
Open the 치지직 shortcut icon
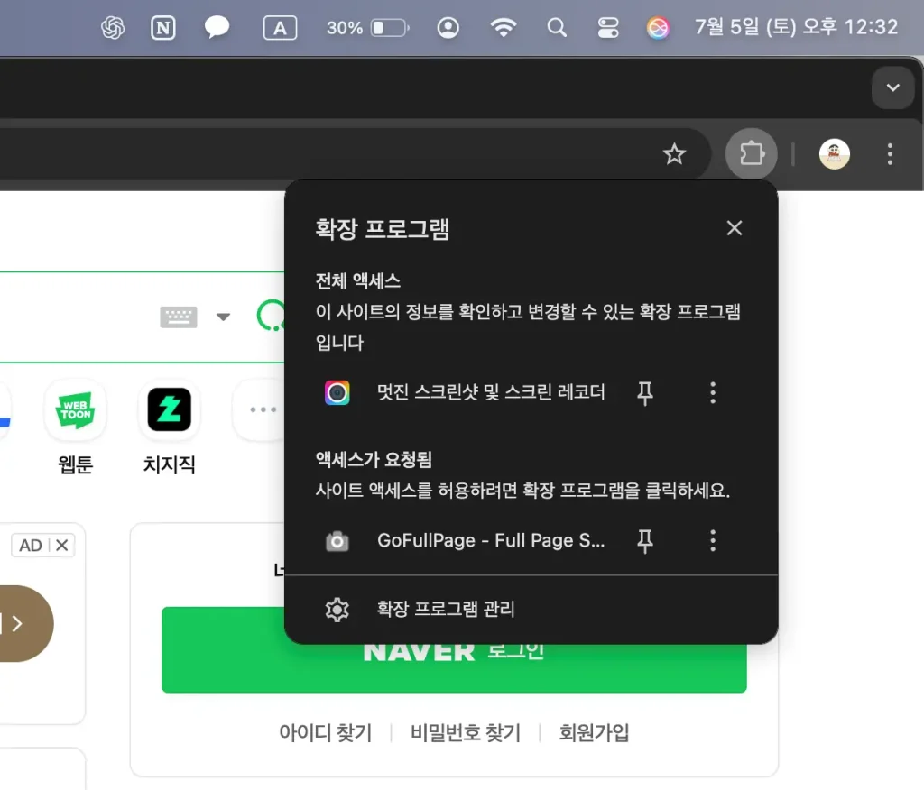[169, 411]
